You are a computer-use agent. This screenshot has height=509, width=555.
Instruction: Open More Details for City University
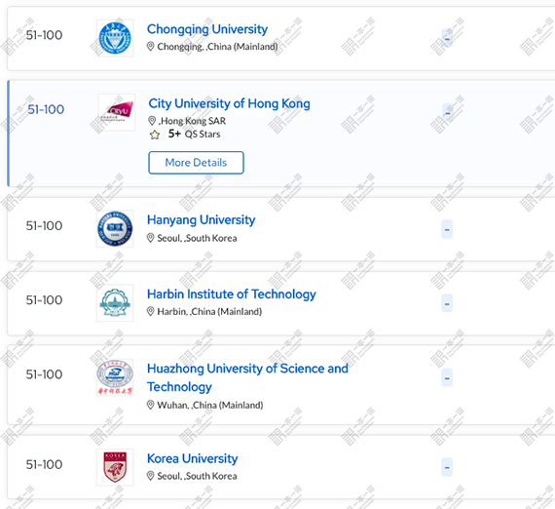[196, 163]
